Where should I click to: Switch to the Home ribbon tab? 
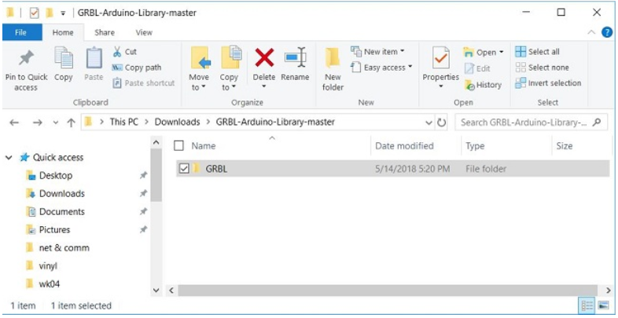coord(63,33)
